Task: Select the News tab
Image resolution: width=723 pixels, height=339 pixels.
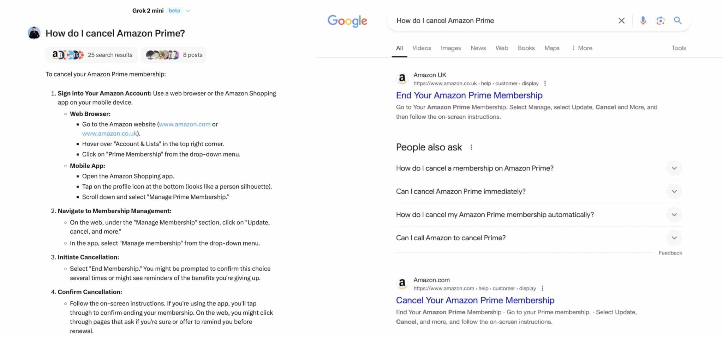Action: point(478,48)
